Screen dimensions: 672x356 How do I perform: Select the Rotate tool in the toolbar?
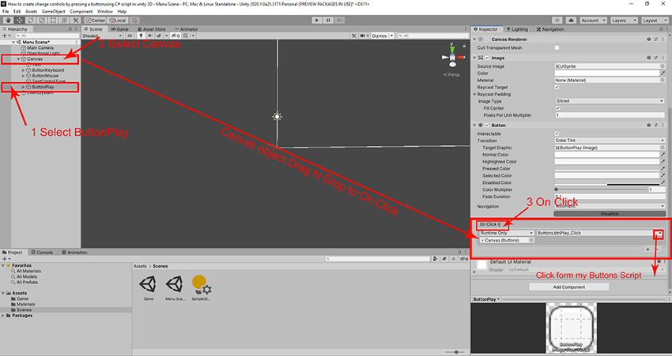(30, 20)
